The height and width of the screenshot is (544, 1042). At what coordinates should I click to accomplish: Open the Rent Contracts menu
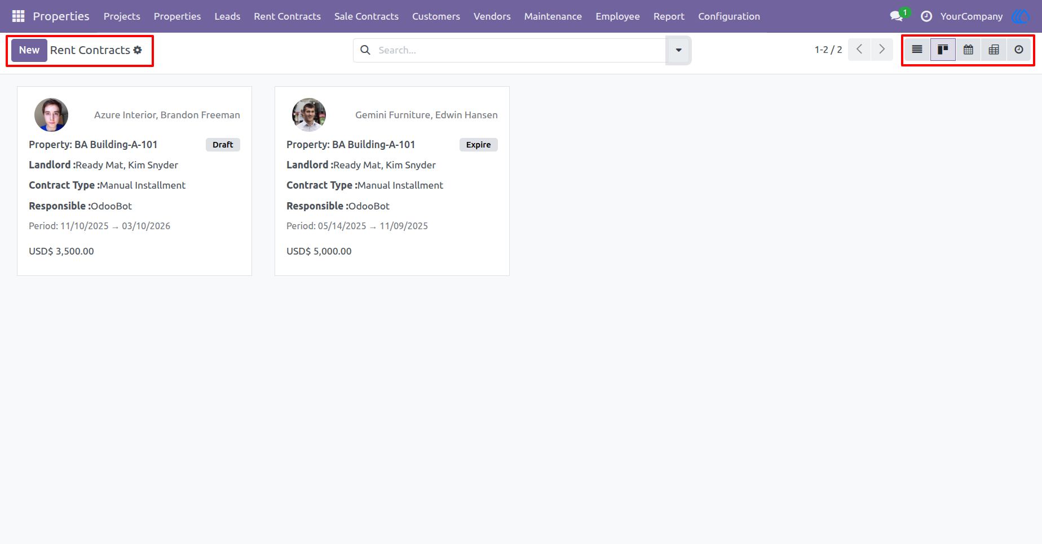coord(287,16)
